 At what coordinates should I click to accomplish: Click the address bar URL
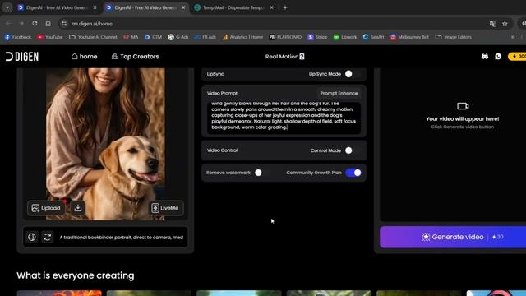point(91,24)
